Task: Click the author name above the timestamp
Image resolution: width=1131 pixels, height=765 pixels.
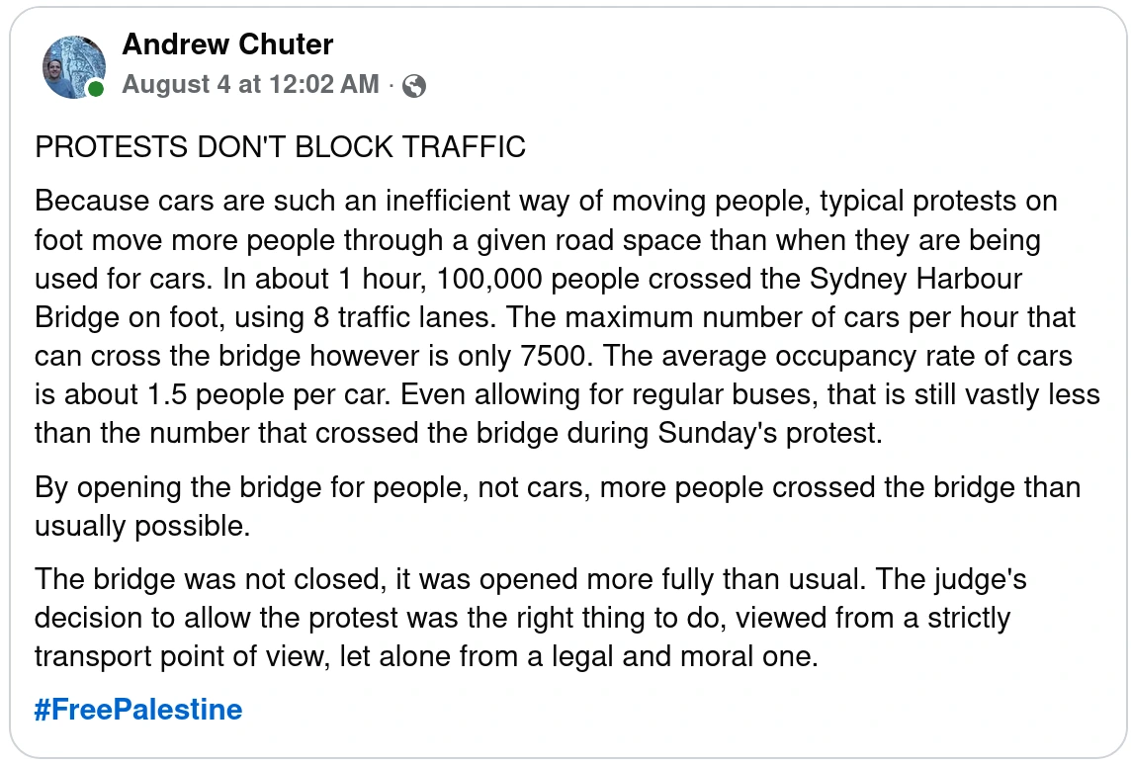Action: (x=227, y=44)
